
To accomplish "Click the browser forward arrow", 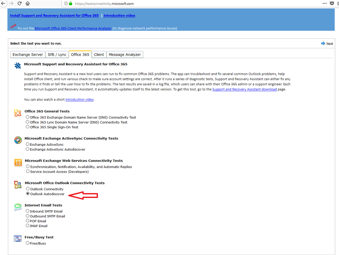I will point(12,3).
